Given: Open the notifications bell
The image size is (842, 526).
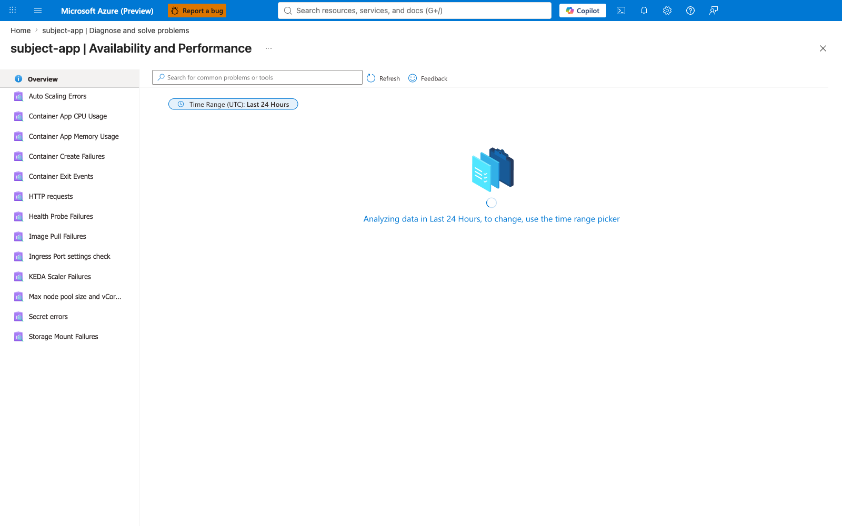Looking at the screenshot, I should coord(644,11).
